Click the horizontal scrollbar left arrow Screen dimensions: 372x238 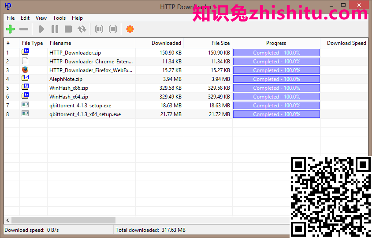pos(7,220)
